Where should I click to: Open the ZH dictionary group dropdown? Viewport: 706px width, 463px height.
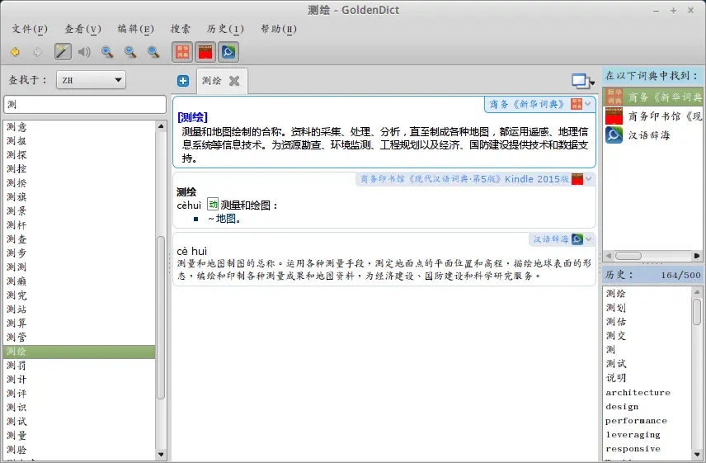[x=91, y=80]
